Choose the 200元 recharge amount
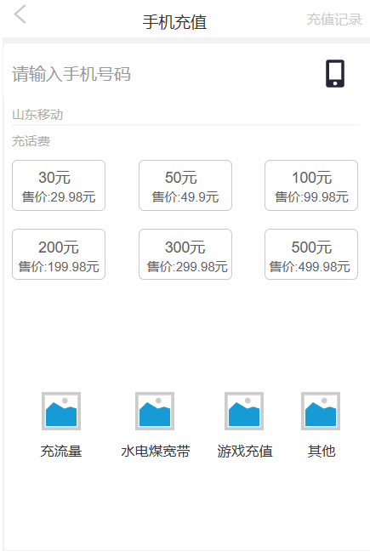The width and height of the screenshot is (370, 557). [x=59, y=254]
